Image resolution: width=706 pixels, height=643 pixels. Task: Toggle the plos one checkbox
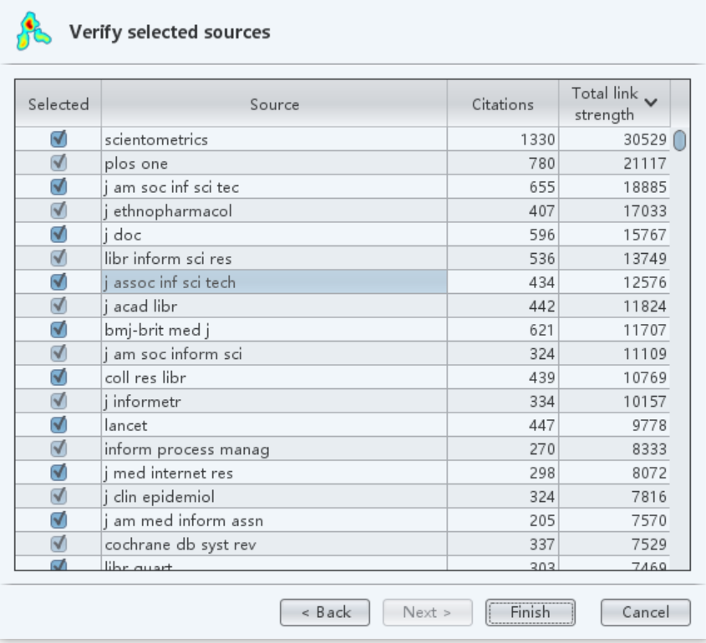point(58,164)
